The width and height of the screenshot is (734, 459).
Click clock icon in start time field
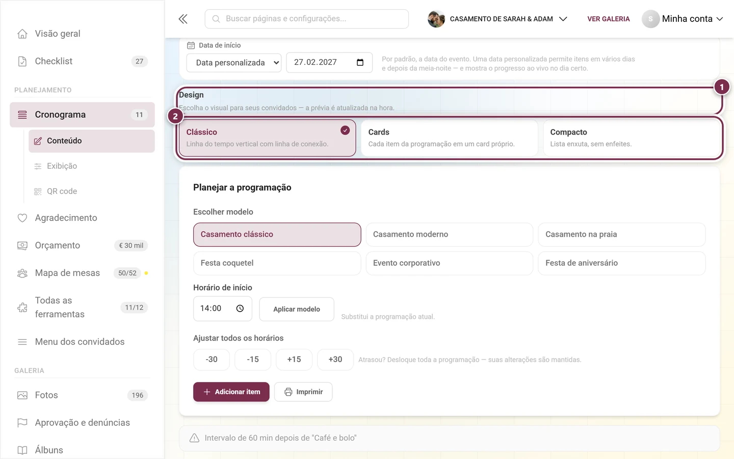click(240, 309)
